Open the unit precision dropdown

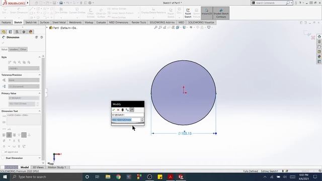pyautogui.click(x=24, y=86)
